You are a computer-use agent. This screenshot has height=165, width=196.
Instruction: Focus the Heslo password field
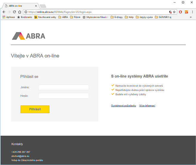[64, 96]
